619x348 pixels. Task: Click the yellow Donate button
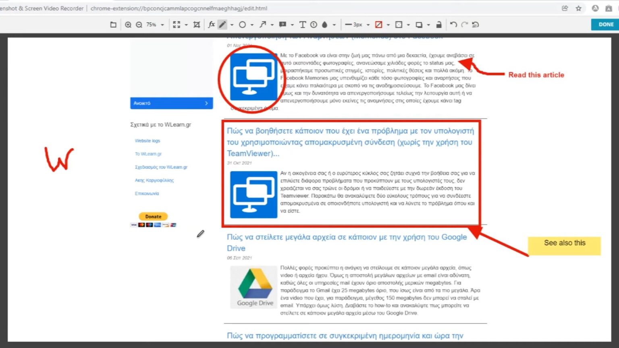[153, 216]
